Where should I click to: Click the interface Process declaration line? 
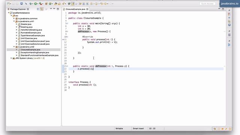click(79, 82)
